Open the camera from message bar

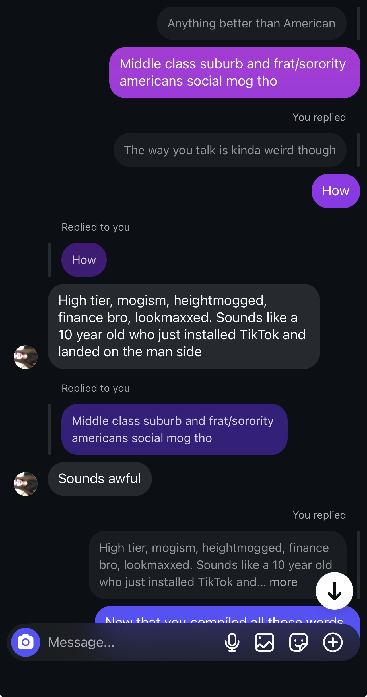click(x=26, y=642)
